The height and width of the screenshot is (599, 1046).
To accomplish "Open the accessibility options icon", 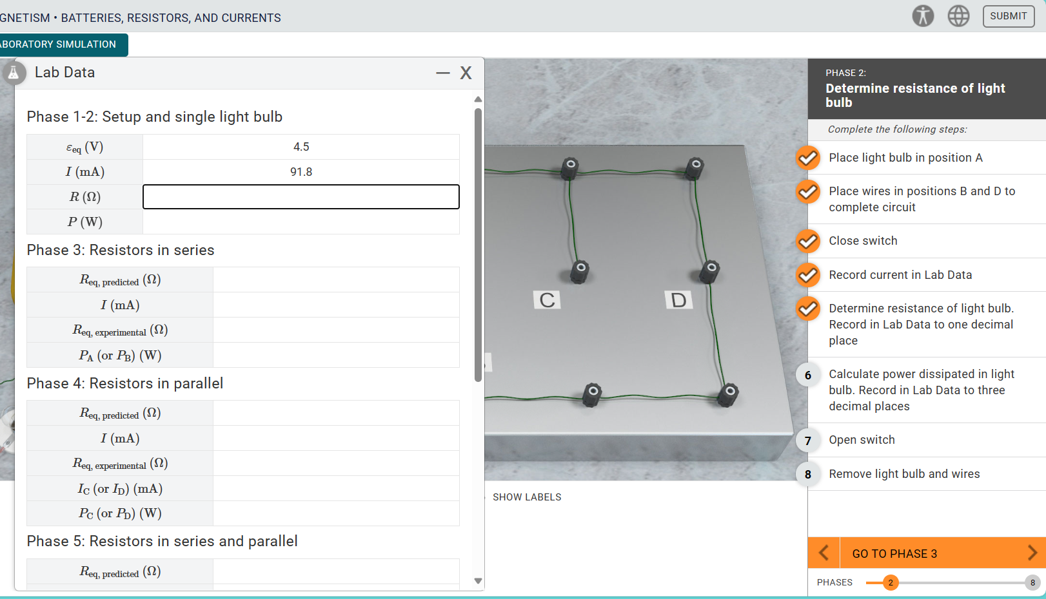I will [x=923, y=16].
